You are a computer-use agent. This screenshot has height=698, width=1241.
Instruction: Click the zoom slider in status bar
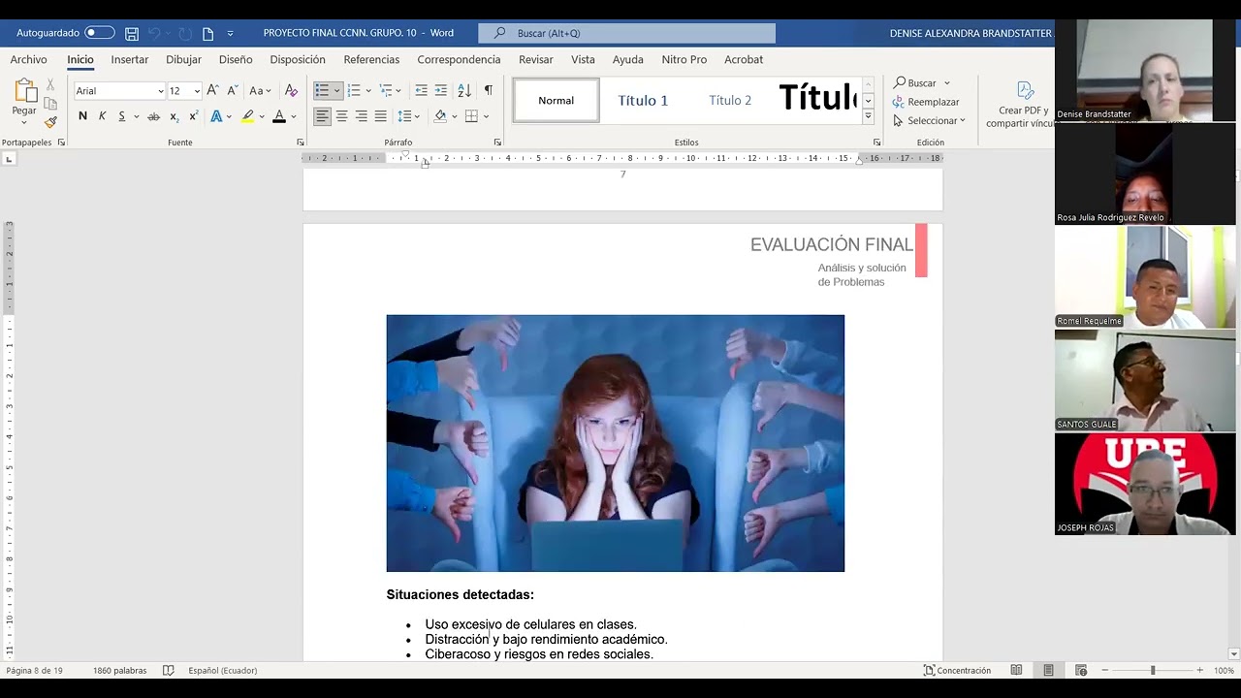tap(1152, 671)
